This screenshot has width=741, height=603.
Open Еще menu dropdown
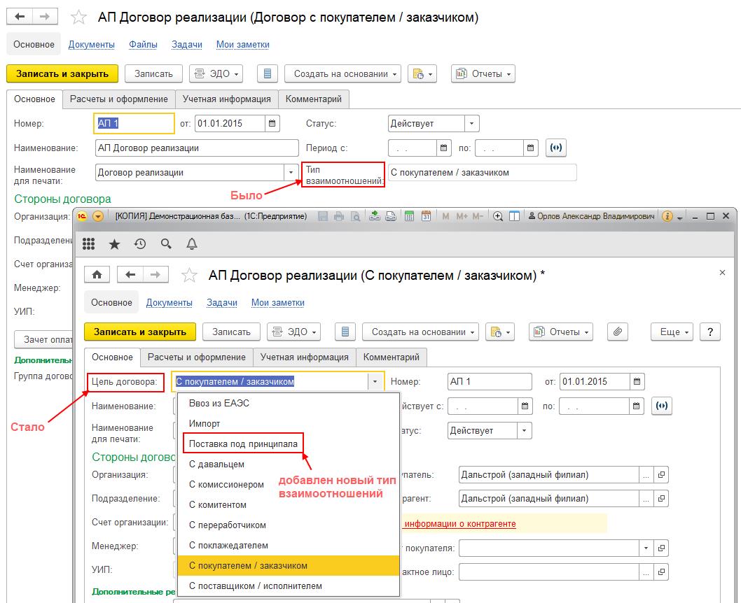pos(672,332)
